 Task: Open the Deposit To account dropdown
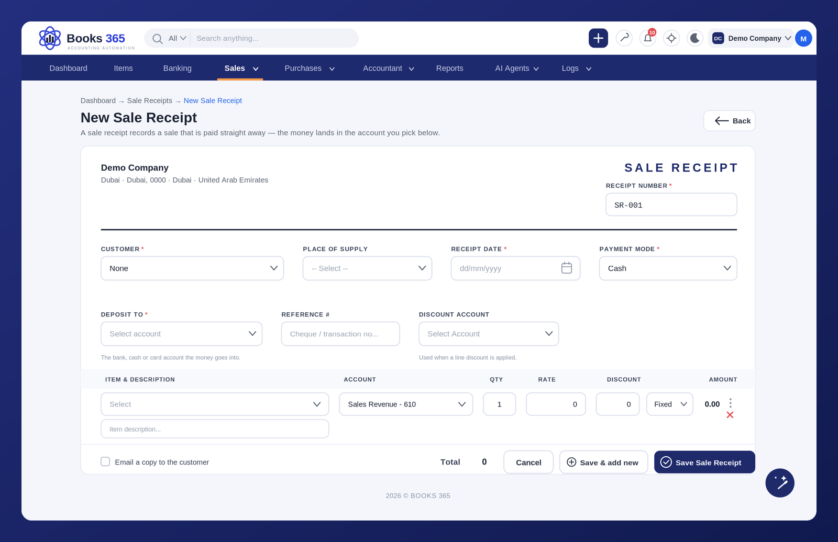coord(182,334)
